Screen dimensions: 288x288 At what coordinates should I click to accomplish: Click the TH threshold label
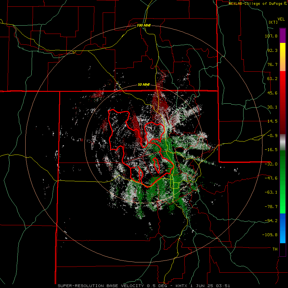[x=275, y=249]
